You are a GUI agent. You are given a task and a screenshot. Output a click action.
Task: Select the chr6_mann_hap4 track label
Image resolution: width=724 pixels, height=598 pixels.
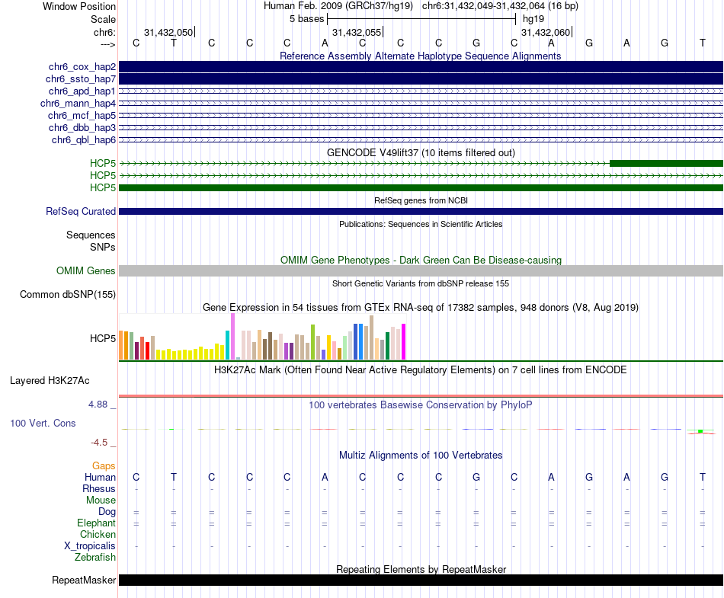pos(78,104)
